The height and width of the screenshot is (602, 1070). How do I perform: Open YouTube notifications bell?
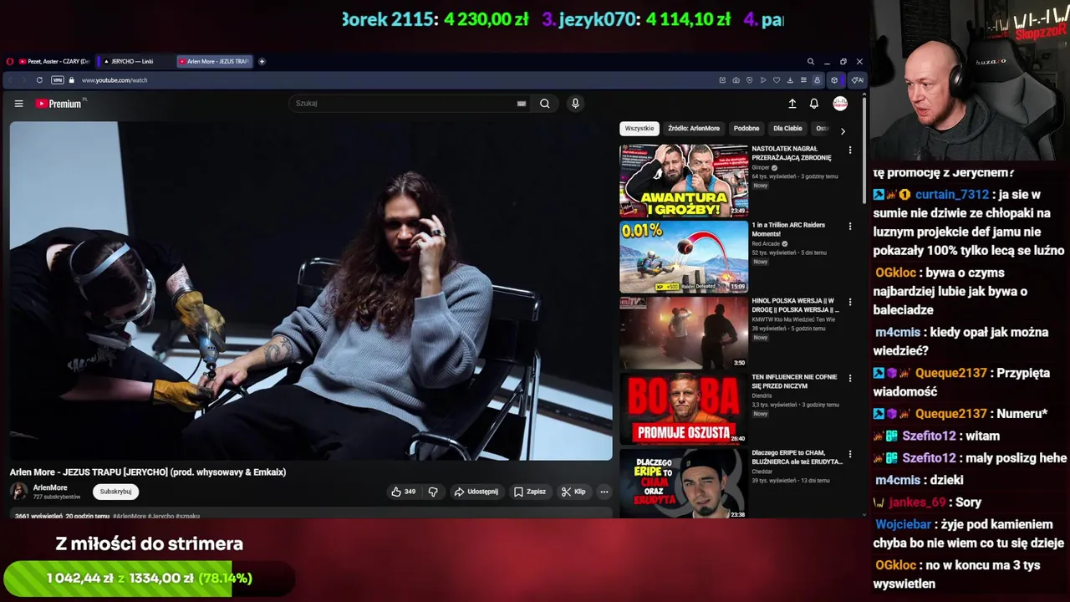pyautogui.click(x=814, y=104)
